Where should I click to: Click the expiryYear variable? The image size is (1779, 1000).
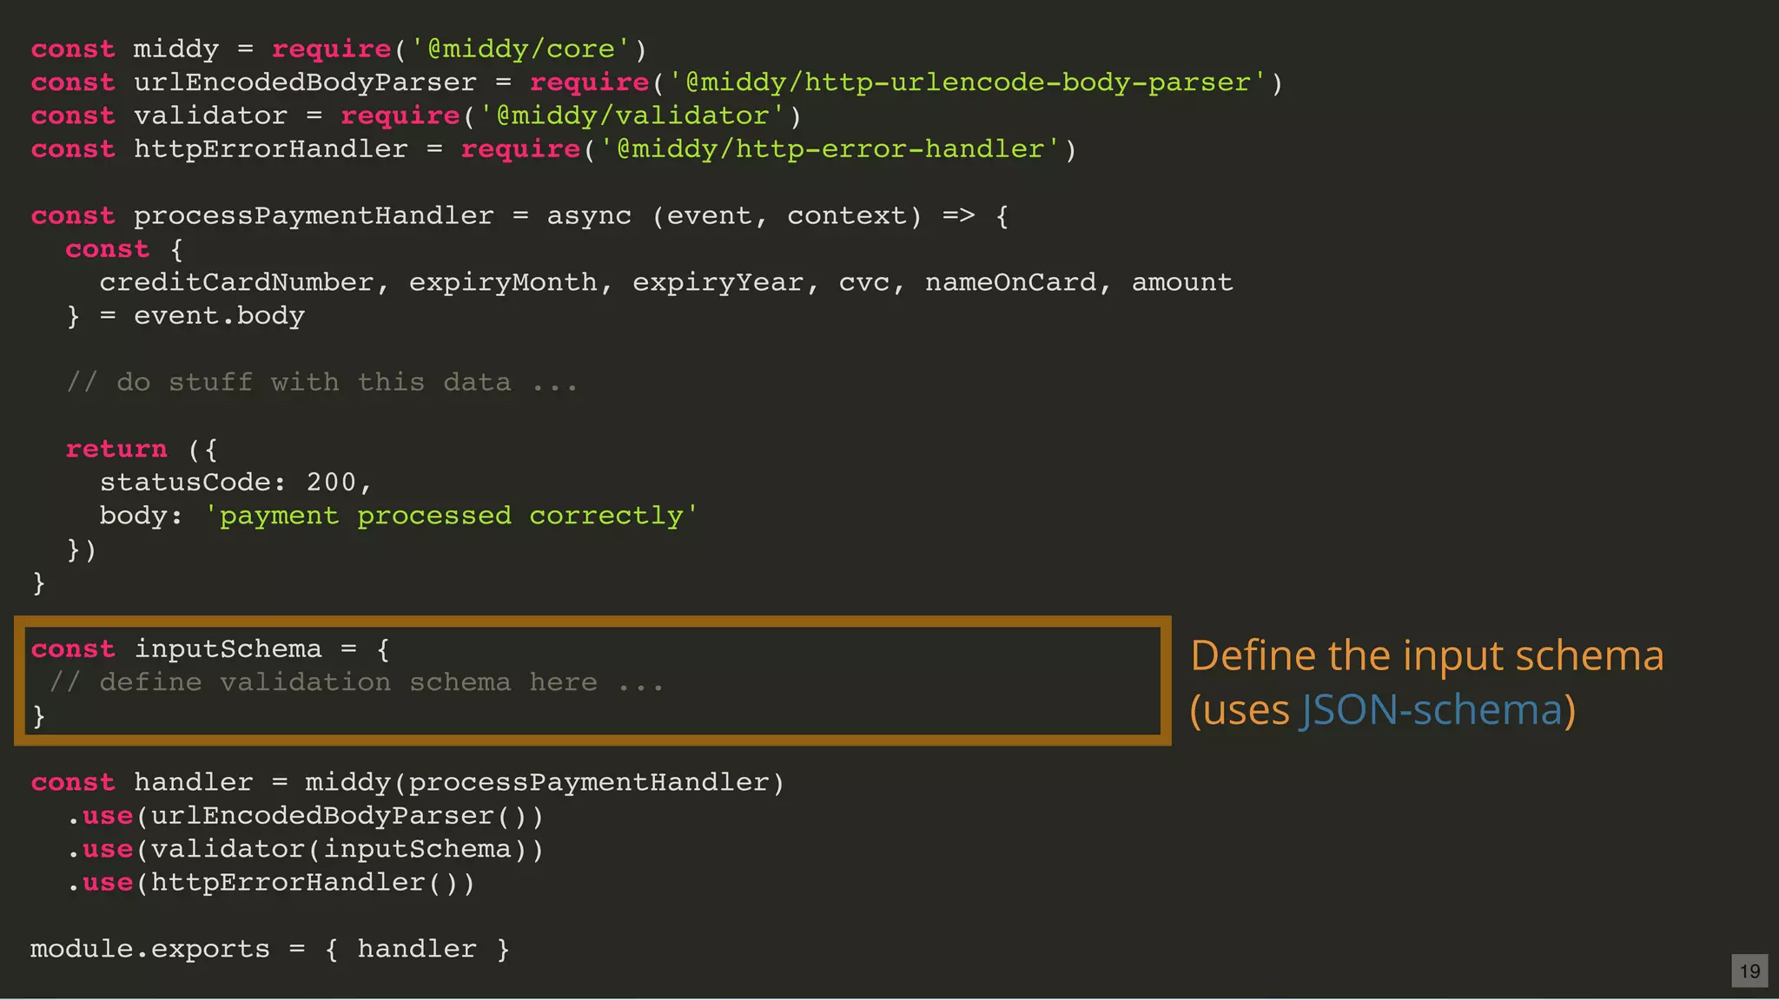718,283
